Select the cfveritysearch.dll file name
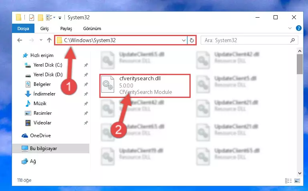308x191 pixels. (x=140, y=79)
